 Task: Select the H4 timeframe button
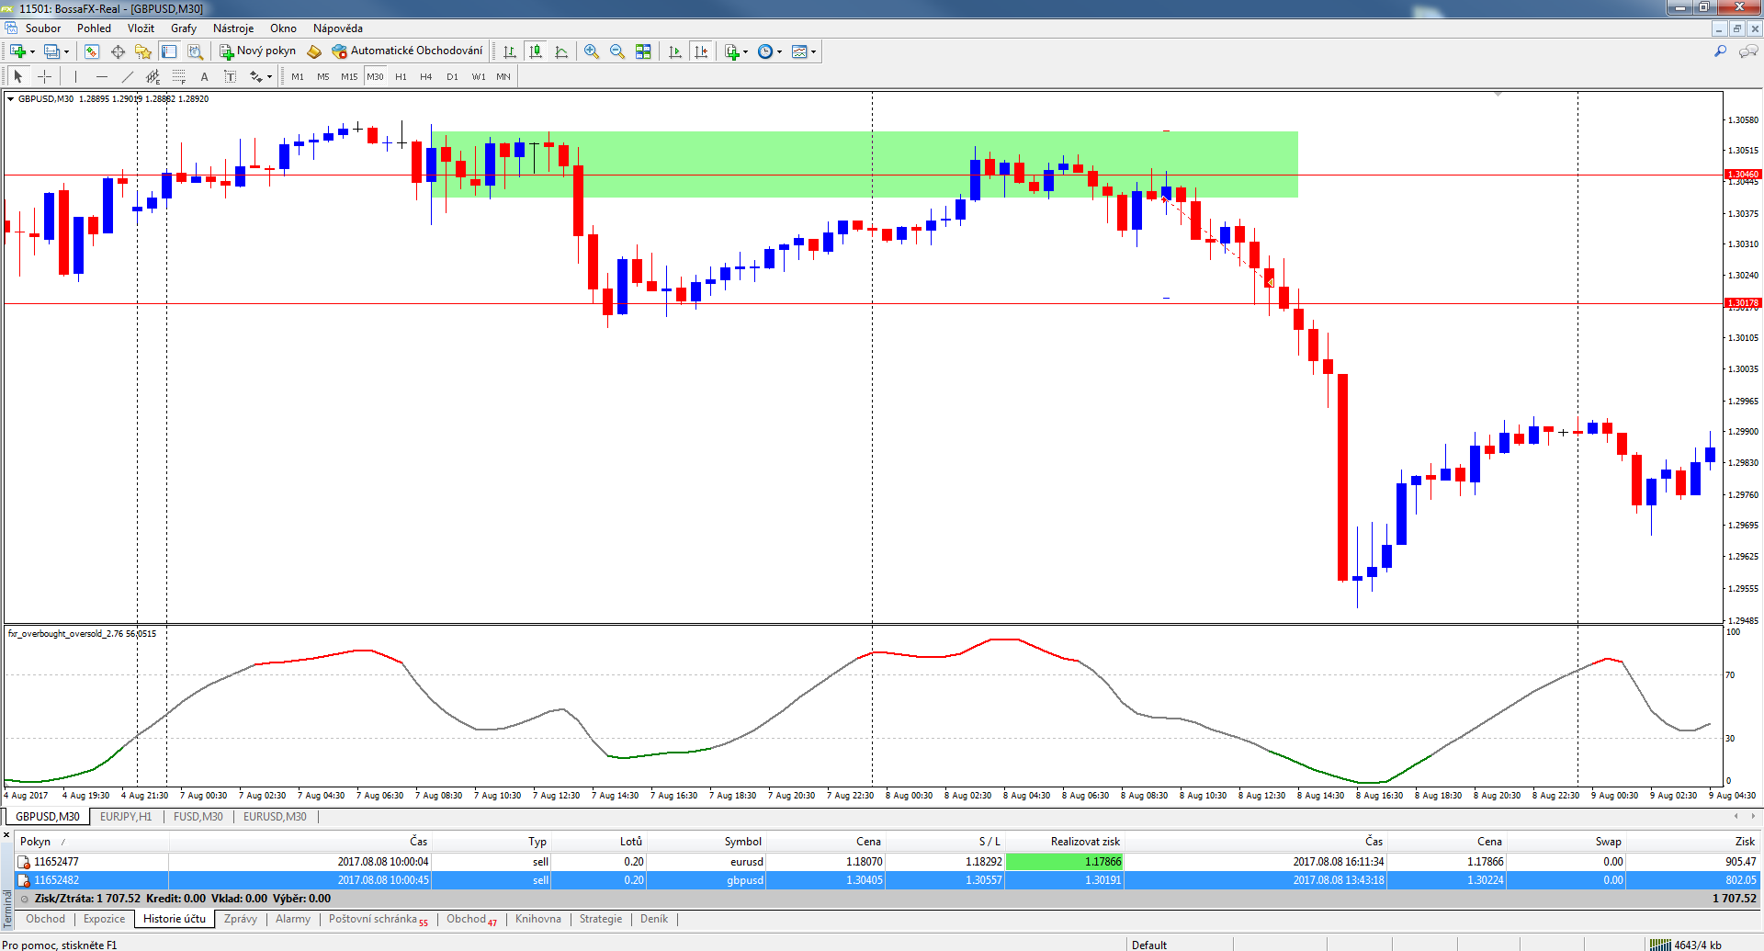pyautogui.click(x=425, y=76)
